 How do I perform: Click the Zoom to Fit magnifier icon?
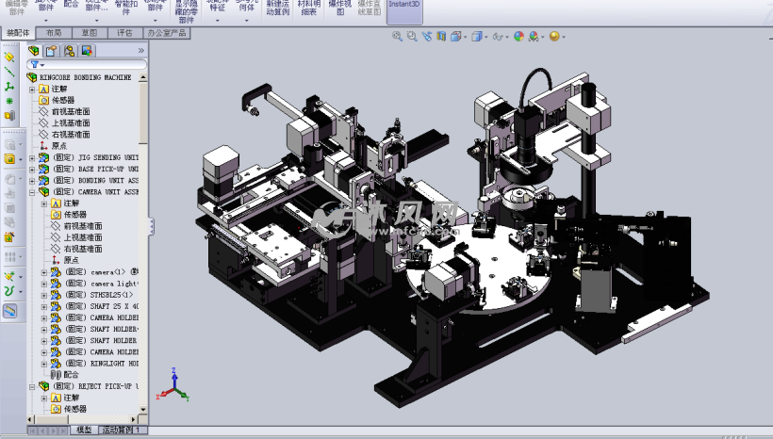(x=397, y=37)
